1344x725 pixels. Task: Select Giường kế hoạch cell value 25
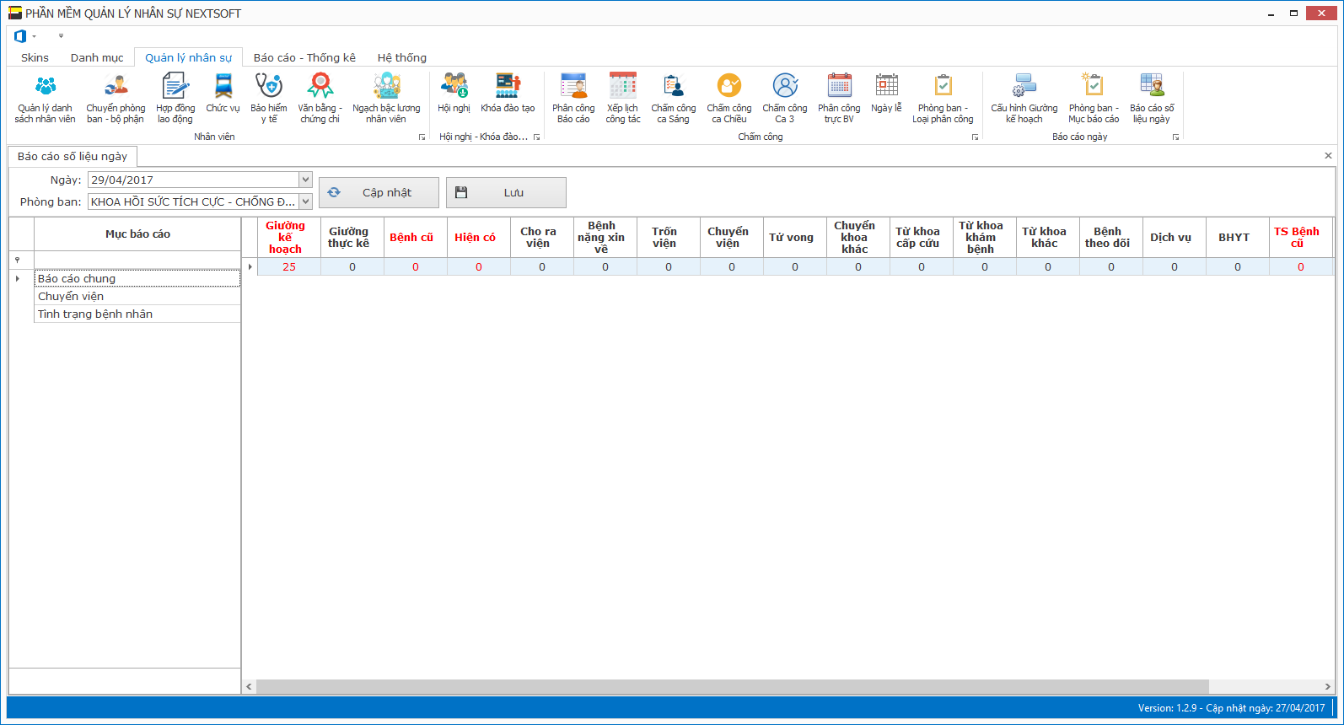click(x=289, y=266)
